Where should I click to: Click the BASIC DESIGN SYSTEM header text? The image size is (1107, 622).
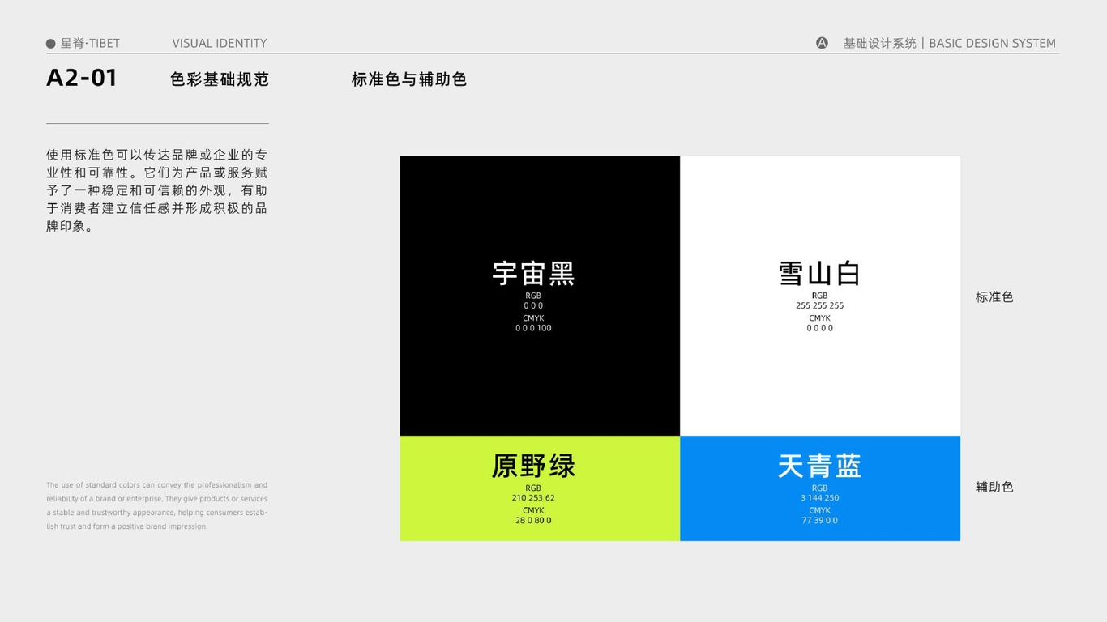993,44
